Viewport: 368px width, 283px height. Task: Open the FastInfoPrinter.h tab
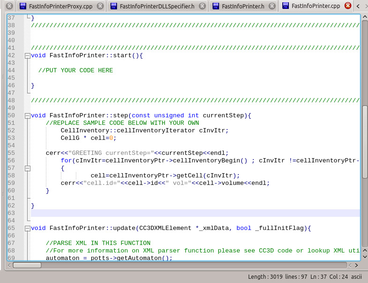(x=243, y=6)
